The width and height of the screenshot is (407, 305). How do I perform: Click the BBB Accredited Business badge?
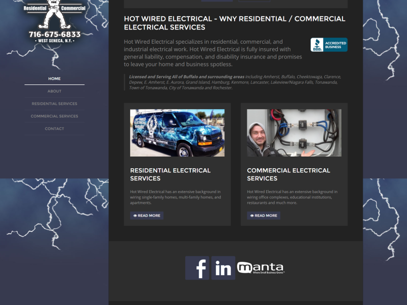click(x=329, y=45)
